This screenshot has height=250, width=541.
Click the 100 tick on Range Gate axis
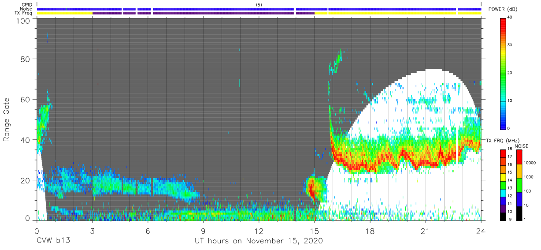(23, 20)
